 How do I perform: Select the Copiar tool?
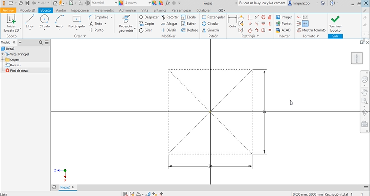(147, 24)
